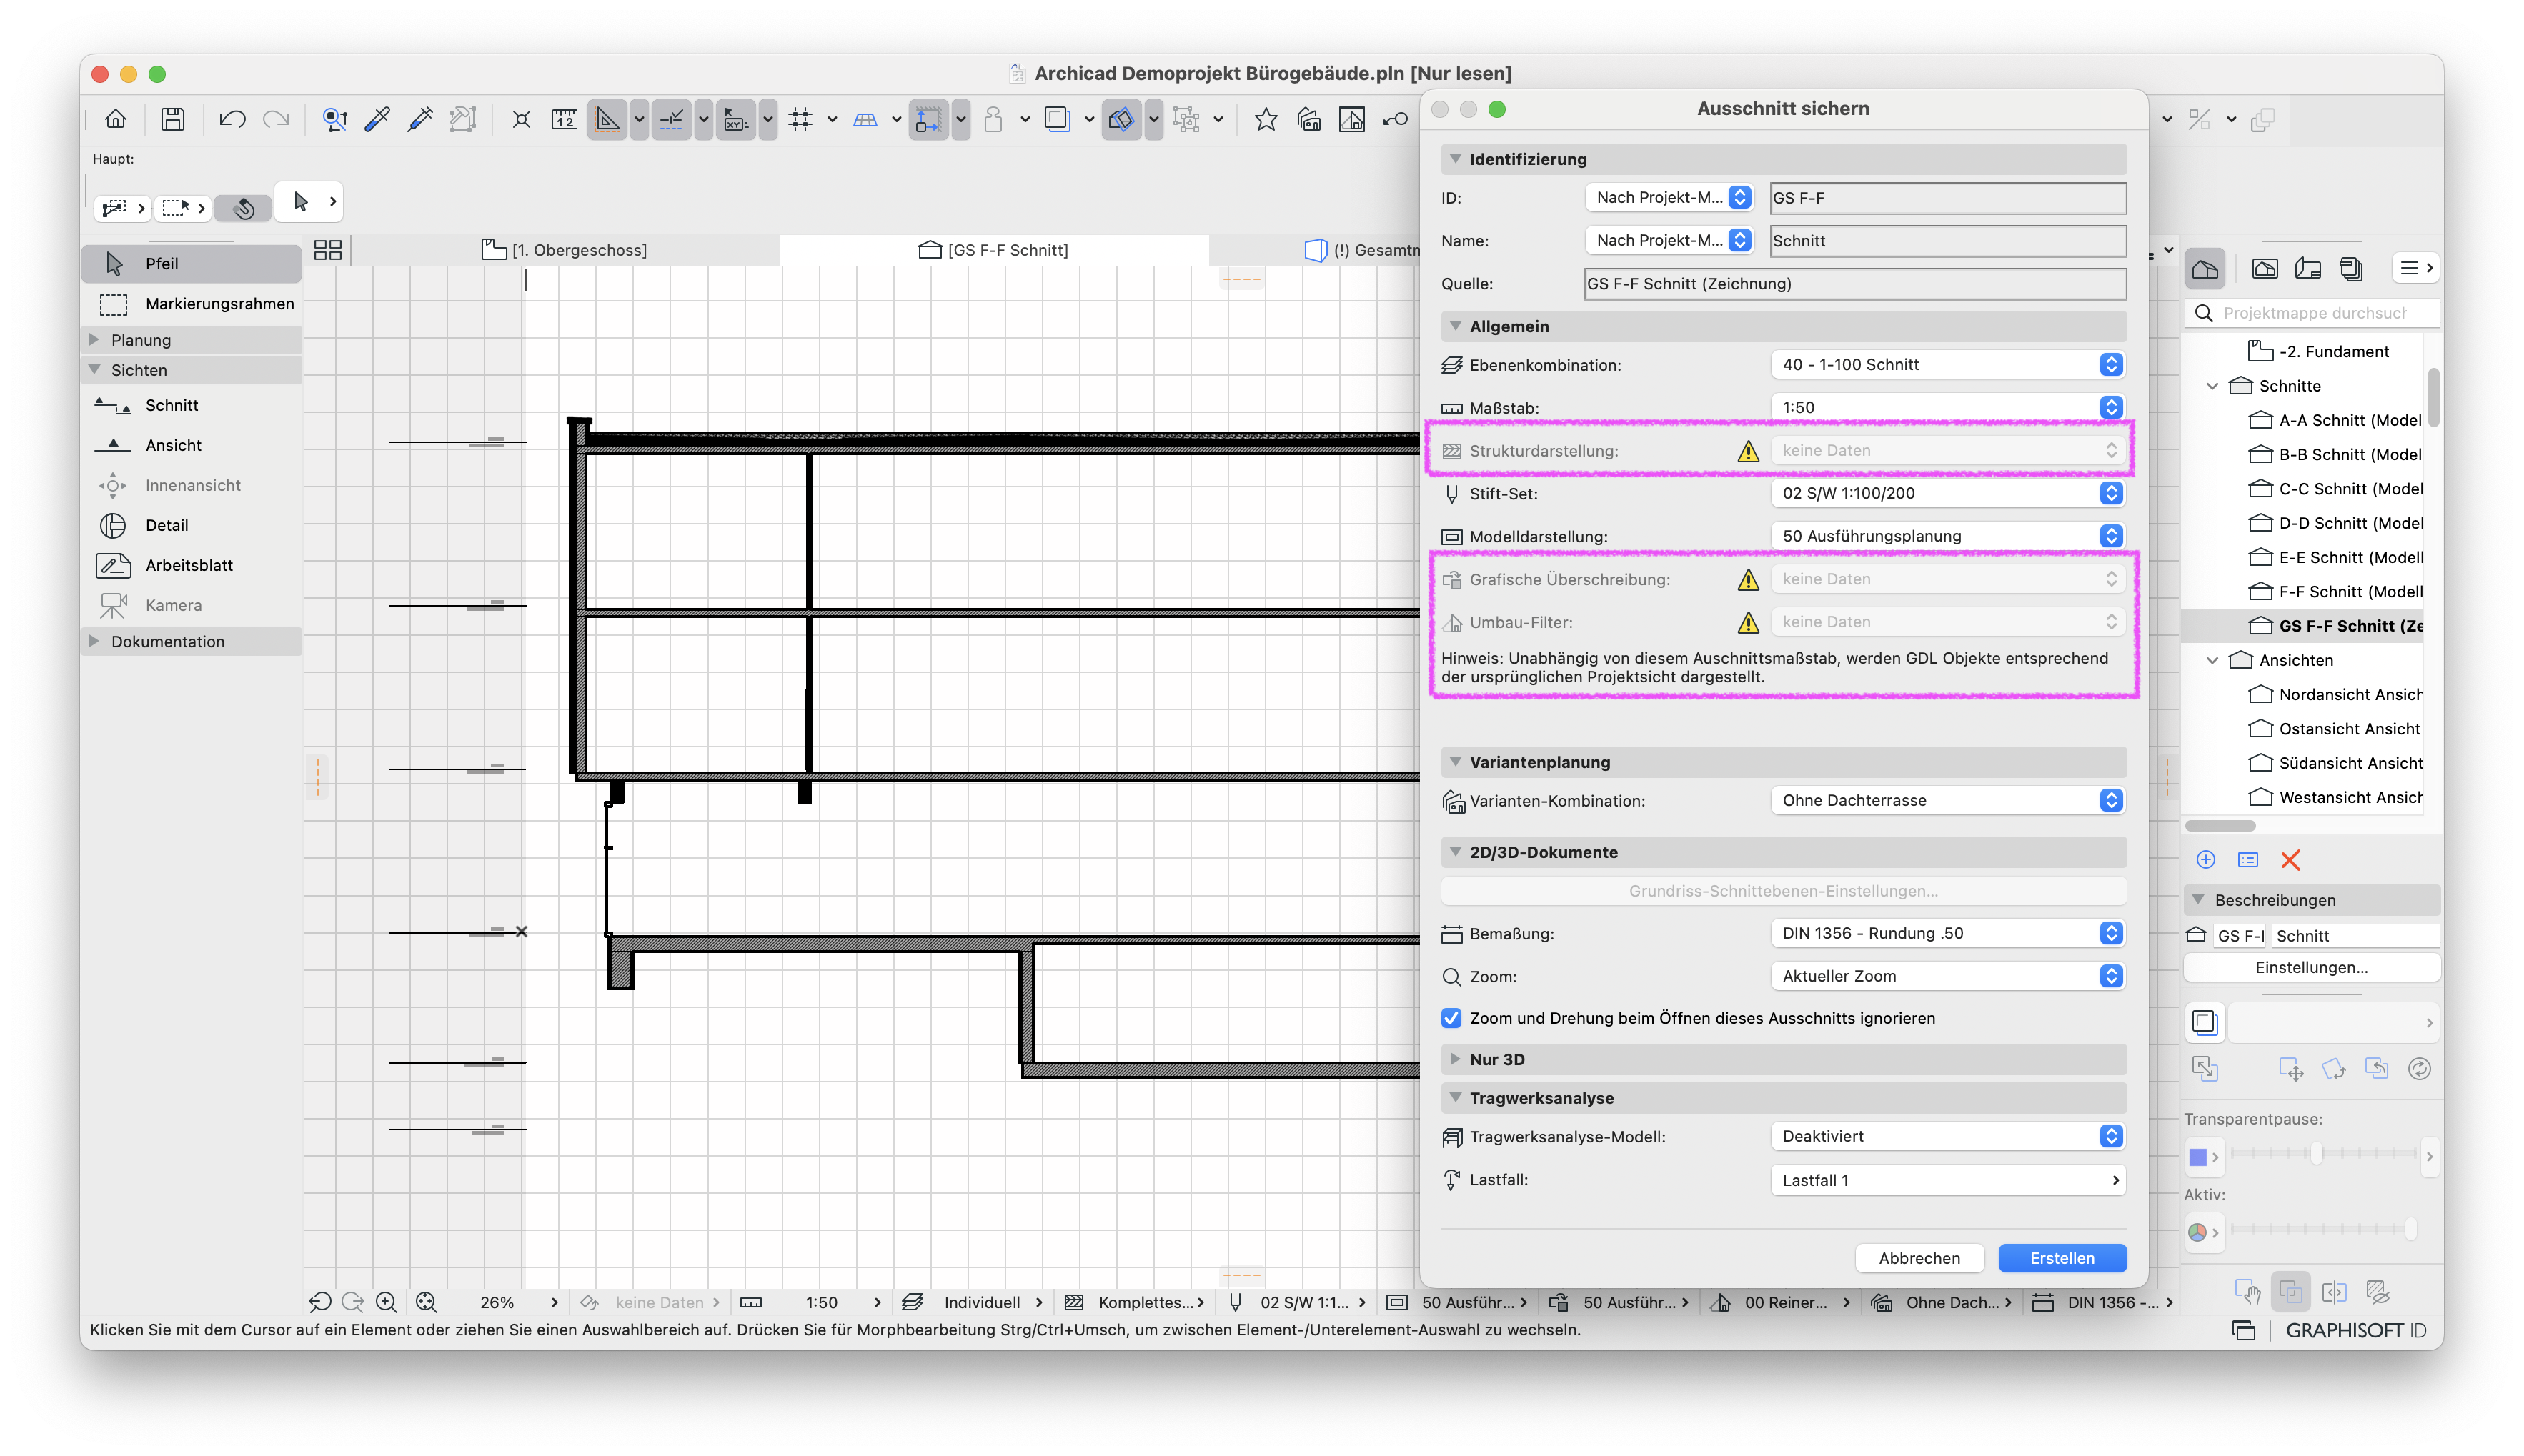This screenshot has width=2524, height=1456.
Task: Click the Redo arrow icon
Action: [276, 119]
